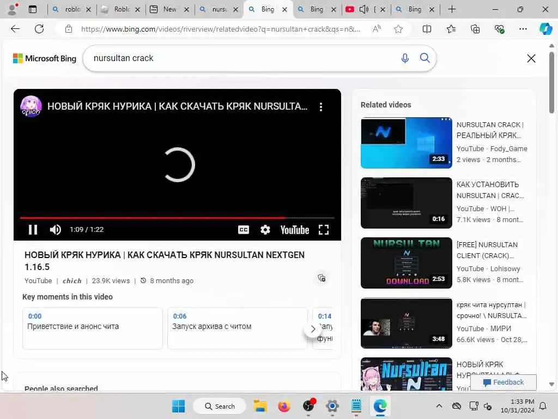
Task: Mute the audio-playing tab speaker icon
Action: click(x=363, y=9)
